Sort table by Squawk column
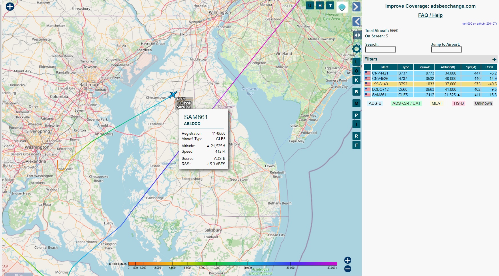 [424, 67]
